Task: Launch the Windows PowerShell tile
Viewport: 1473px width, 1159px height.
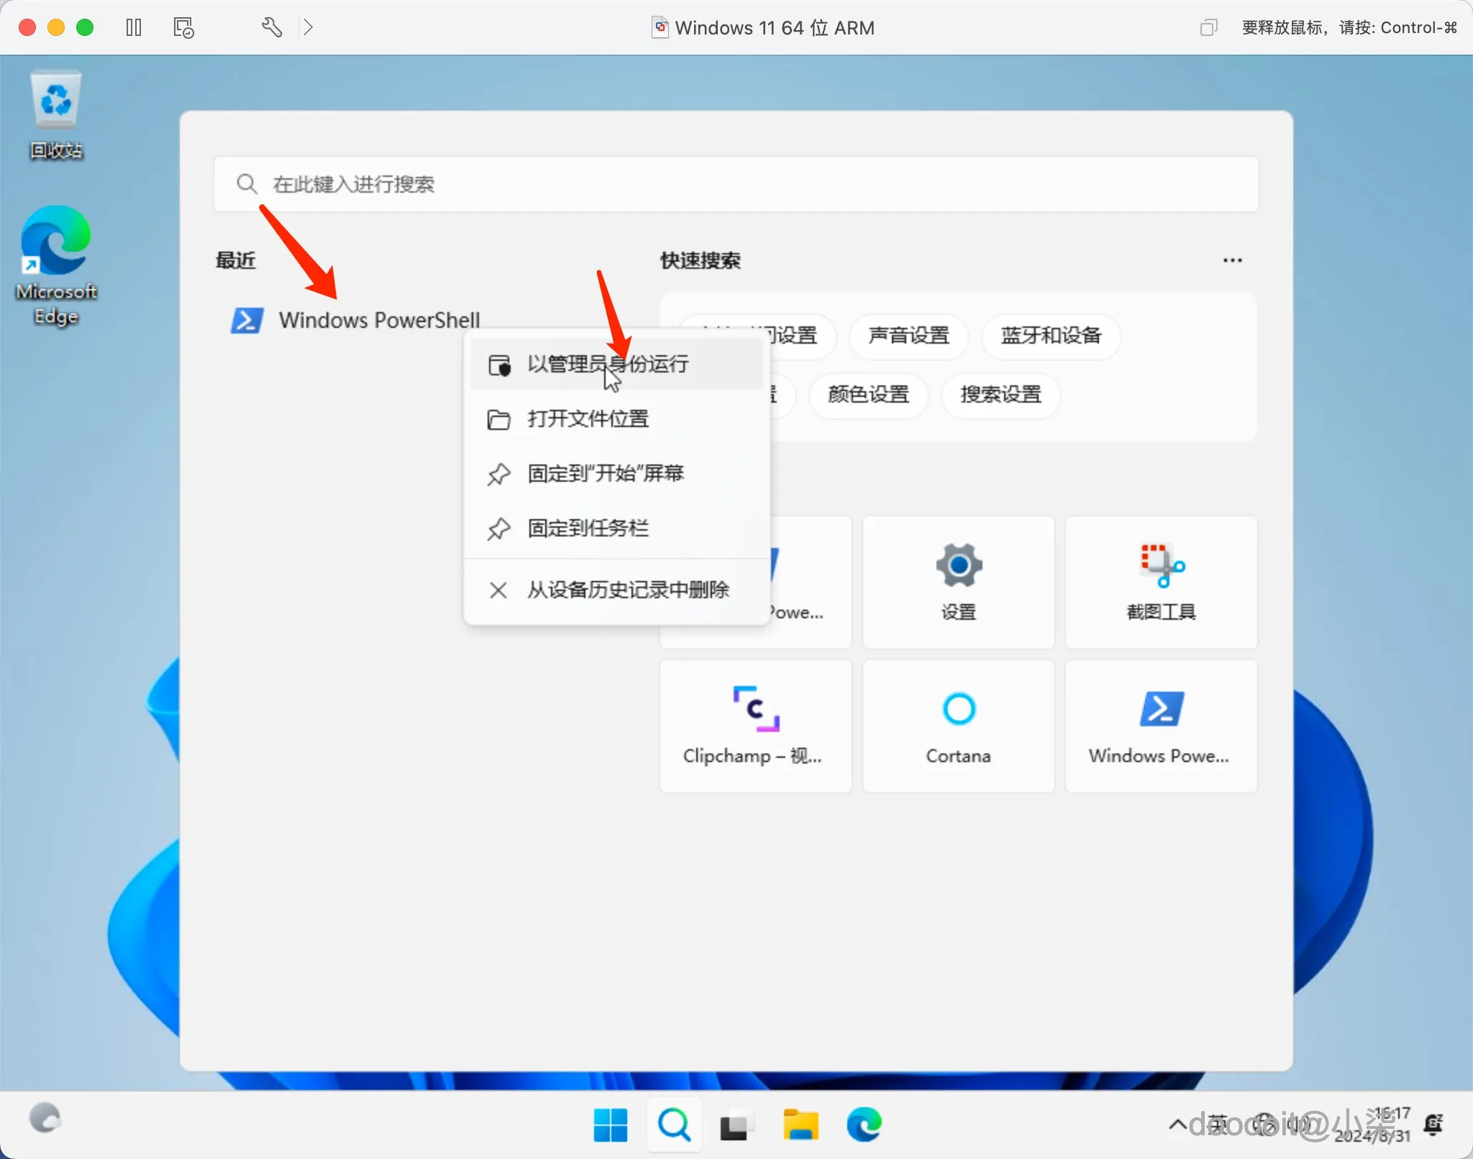Action: pyautogui.click(x=1159, y=725)
